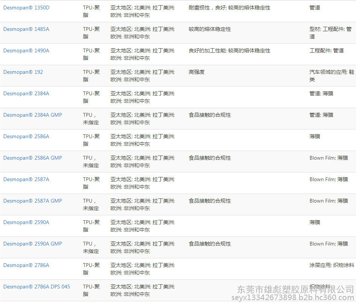Open the Desmopan® 2590A GMP link
The width and height of the screenshot is (356, 302).
point(33,244)
